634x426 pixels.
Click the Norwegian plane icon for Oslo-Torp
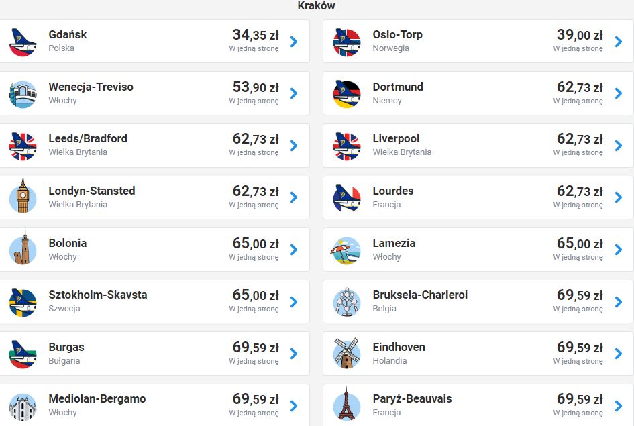tap(347, 42)
